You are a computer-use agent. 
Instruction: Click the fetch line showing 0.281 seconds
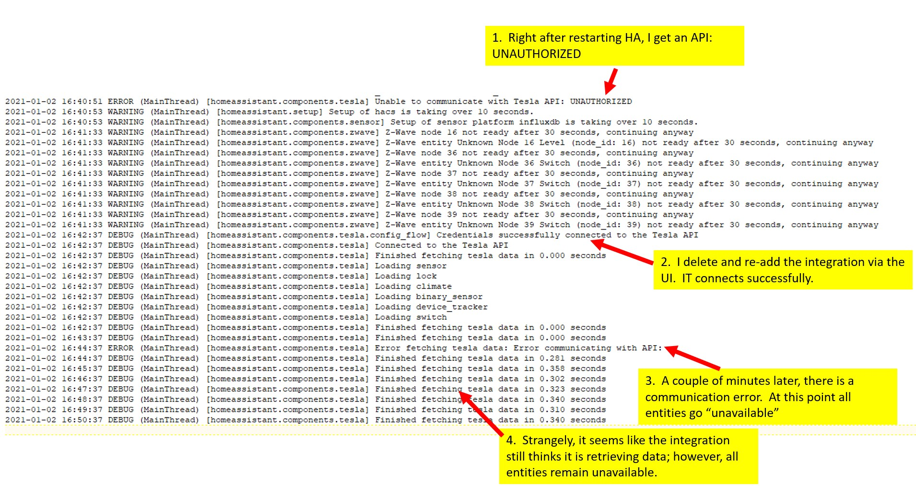coord(305,359)
